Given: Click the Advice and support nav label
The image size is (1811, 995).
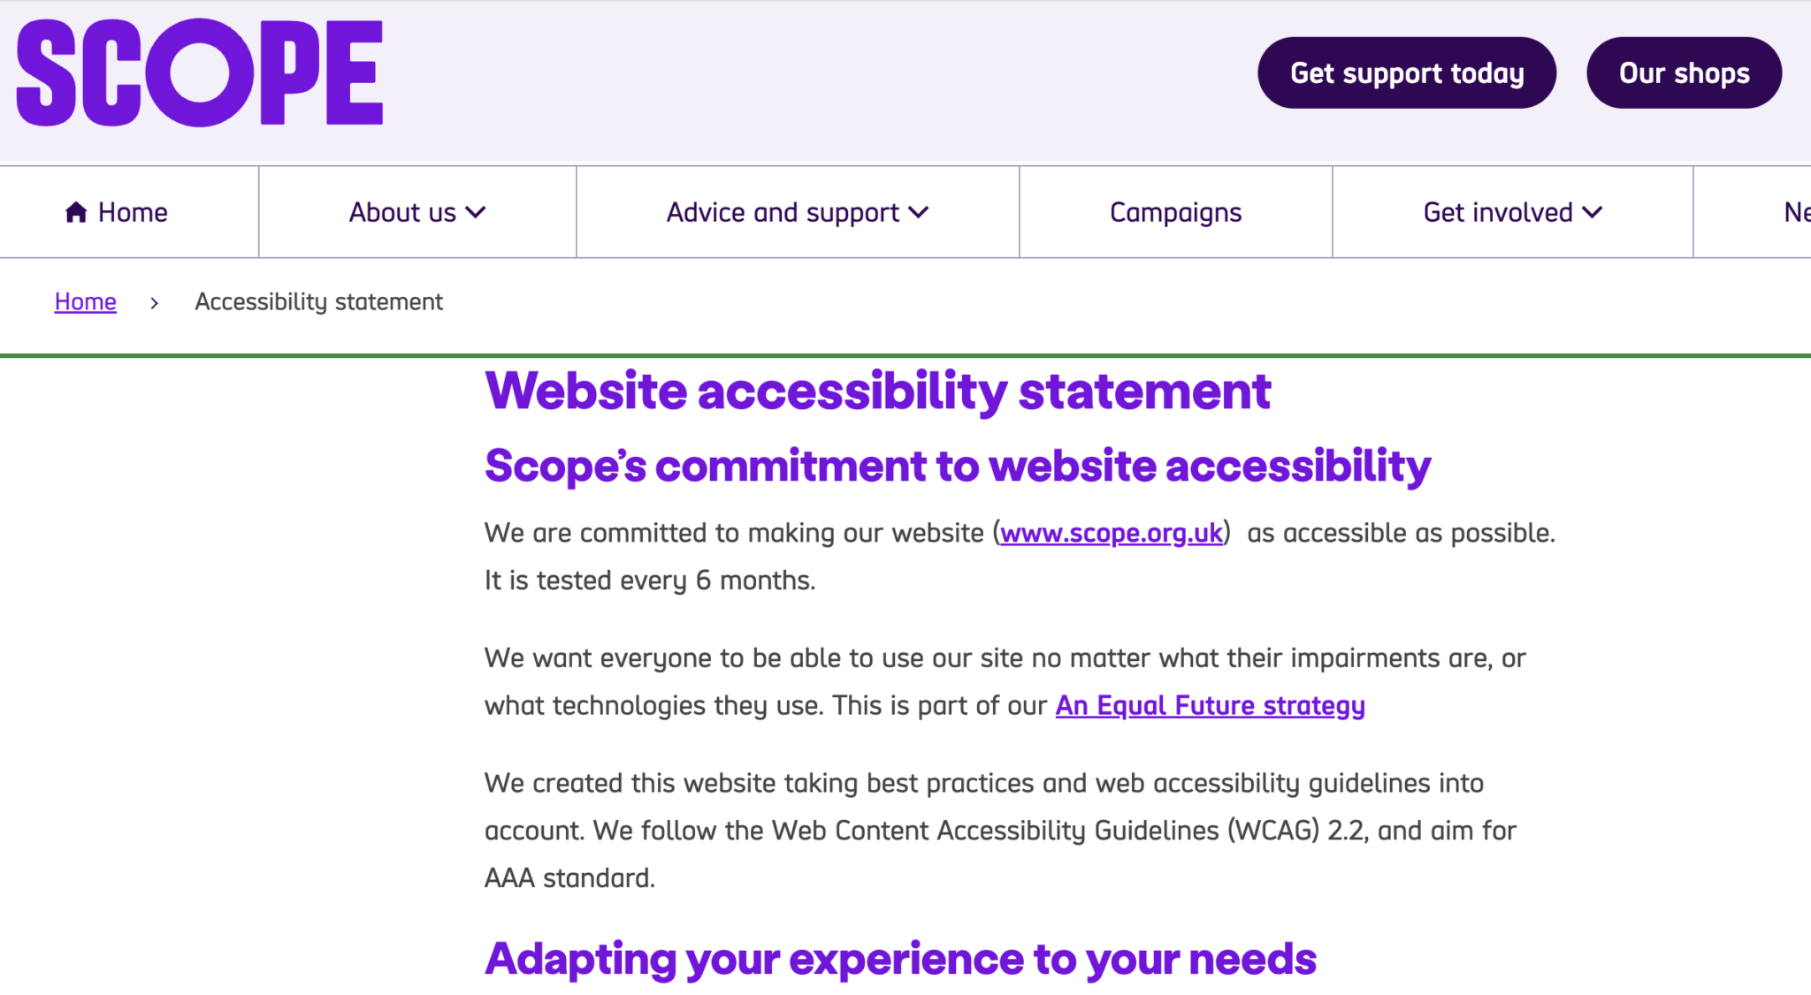Looking at the screenshot, I should point(781,211).
